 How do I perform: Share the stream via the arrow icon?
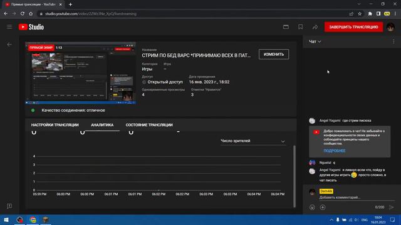pos(315,27)
